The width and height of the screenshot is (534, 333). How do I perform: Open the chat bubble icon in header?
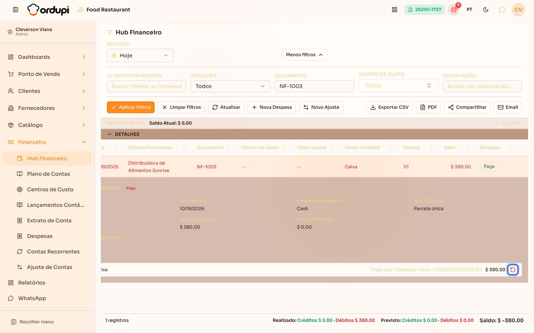[502, 10]
